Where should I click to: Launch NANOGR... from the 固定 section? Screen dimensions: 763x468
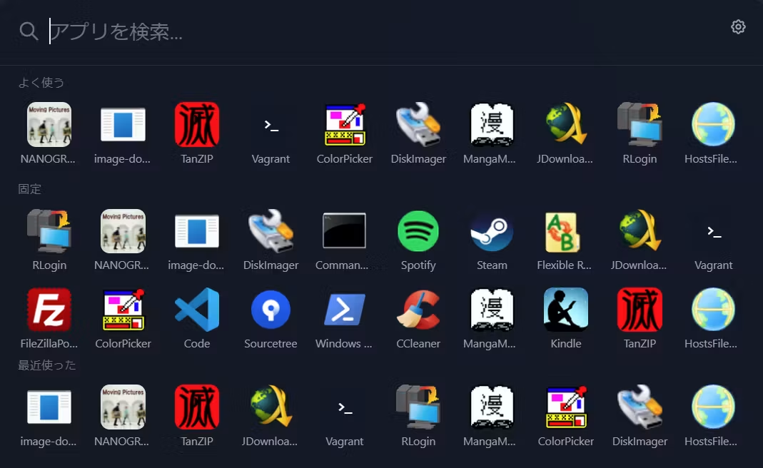pos(123,240)
